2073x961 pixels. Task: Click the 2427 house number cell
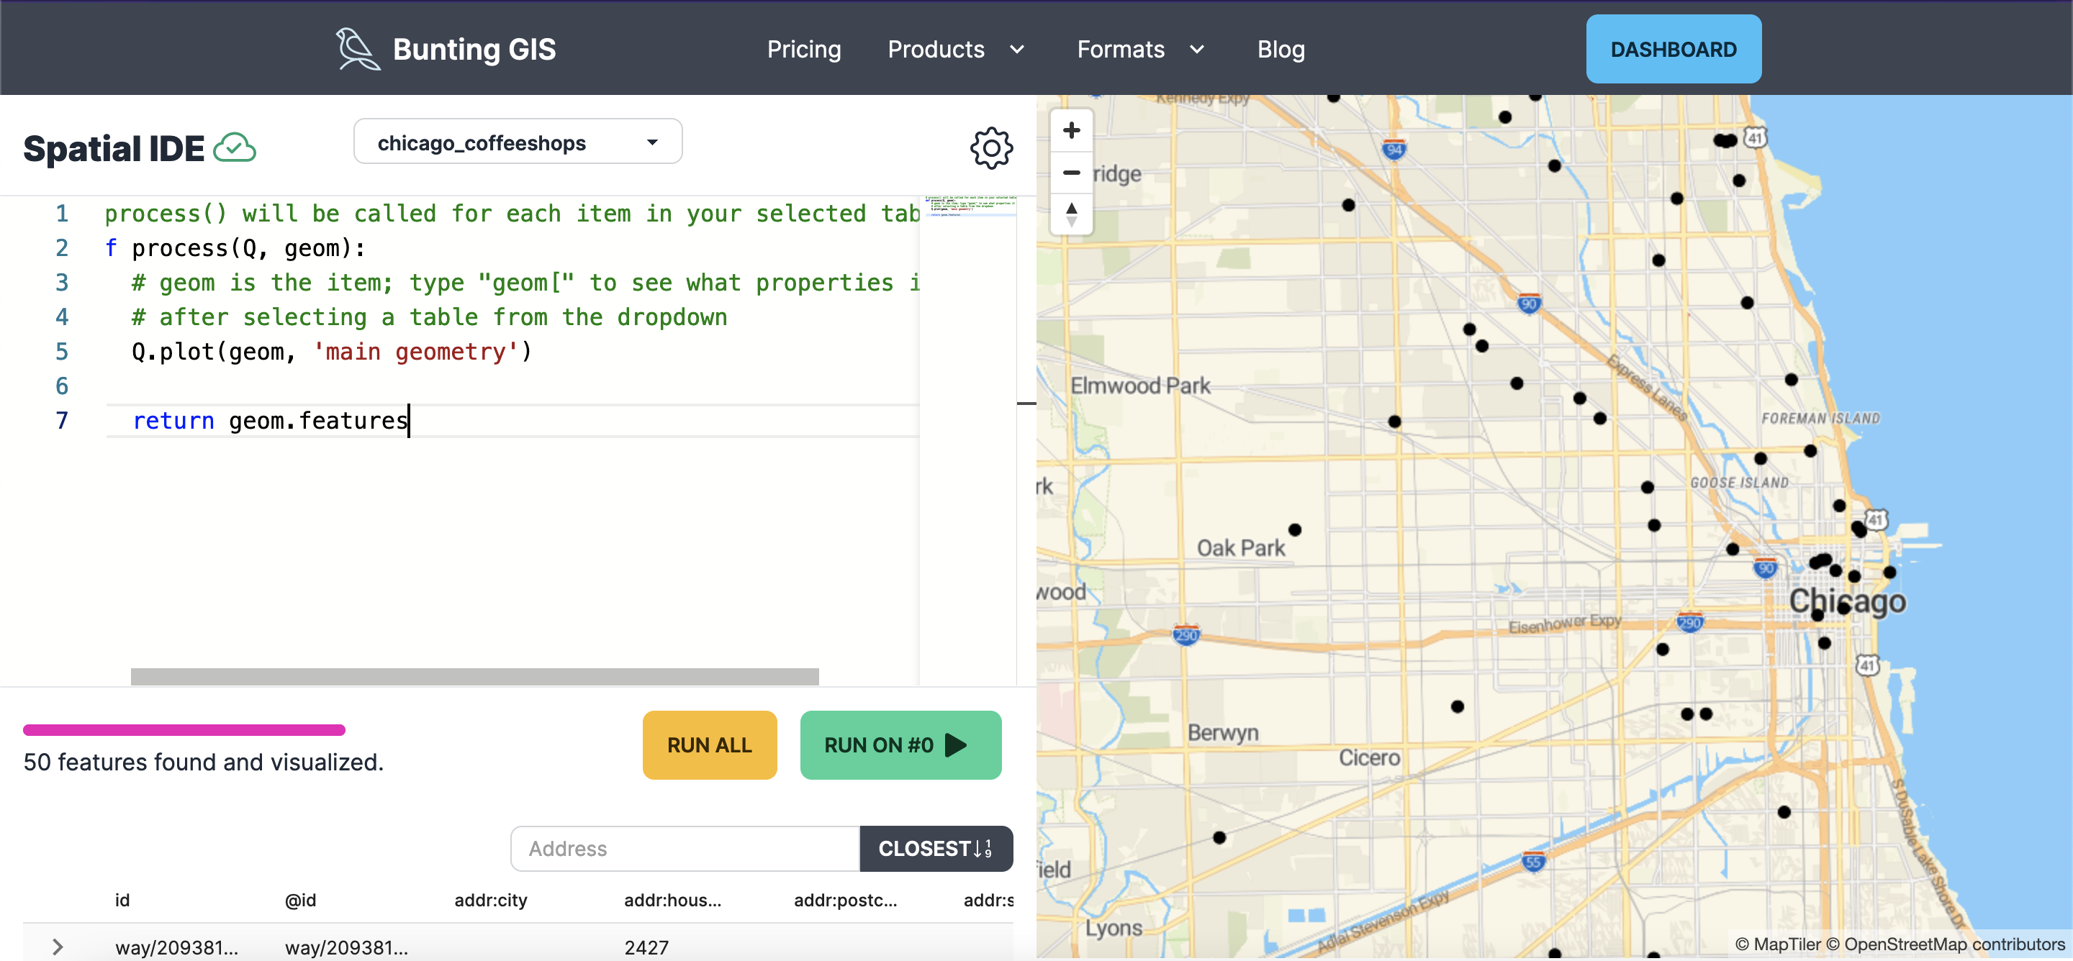click(646, 947)
